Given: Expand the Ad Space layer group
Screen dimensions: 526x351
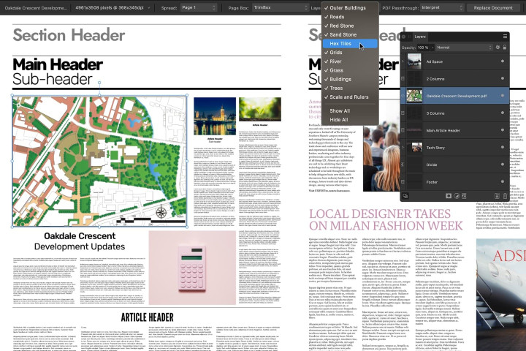Looking at the screenshot, I should [403, 61].
